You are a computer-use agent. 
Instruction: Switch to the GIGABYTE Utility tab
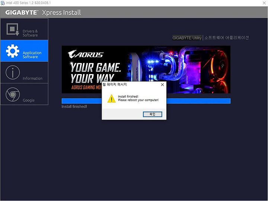187,38
